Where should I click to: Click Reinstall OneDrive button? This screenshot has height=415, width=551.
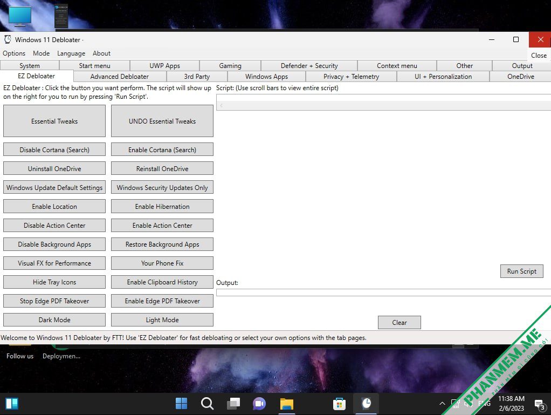[162, 168]
